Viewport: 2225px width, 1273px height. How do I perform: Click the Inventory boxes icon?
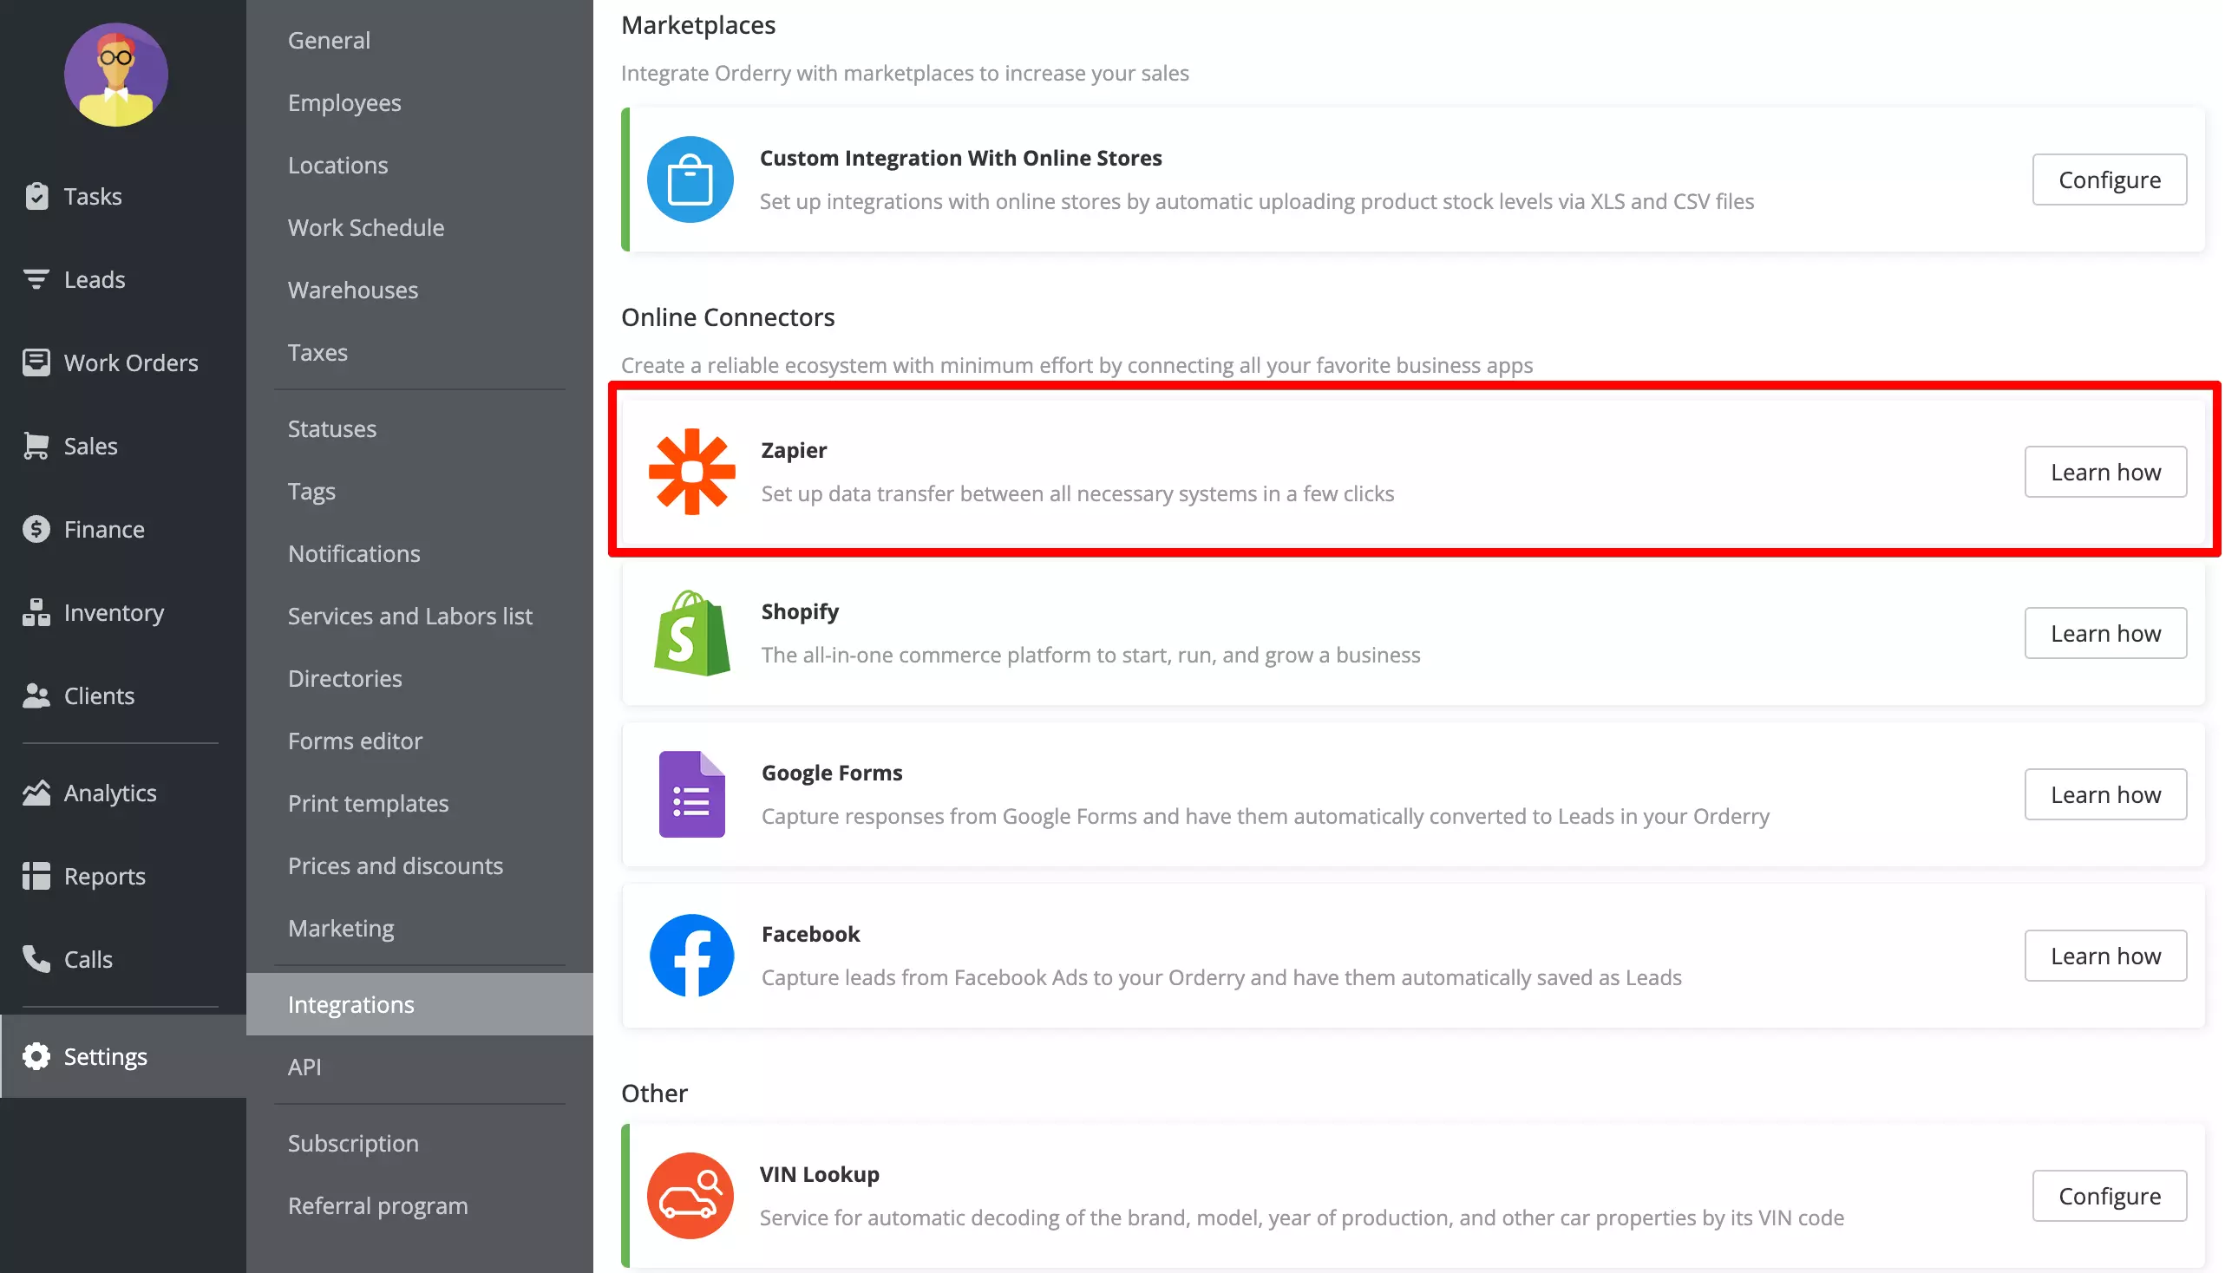[36, 612]
